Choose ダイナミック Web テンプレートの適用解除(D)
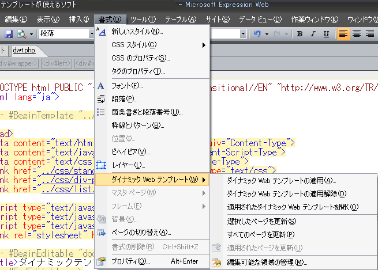The width and height of the screenshot is (378, 270). coord(294,194)
